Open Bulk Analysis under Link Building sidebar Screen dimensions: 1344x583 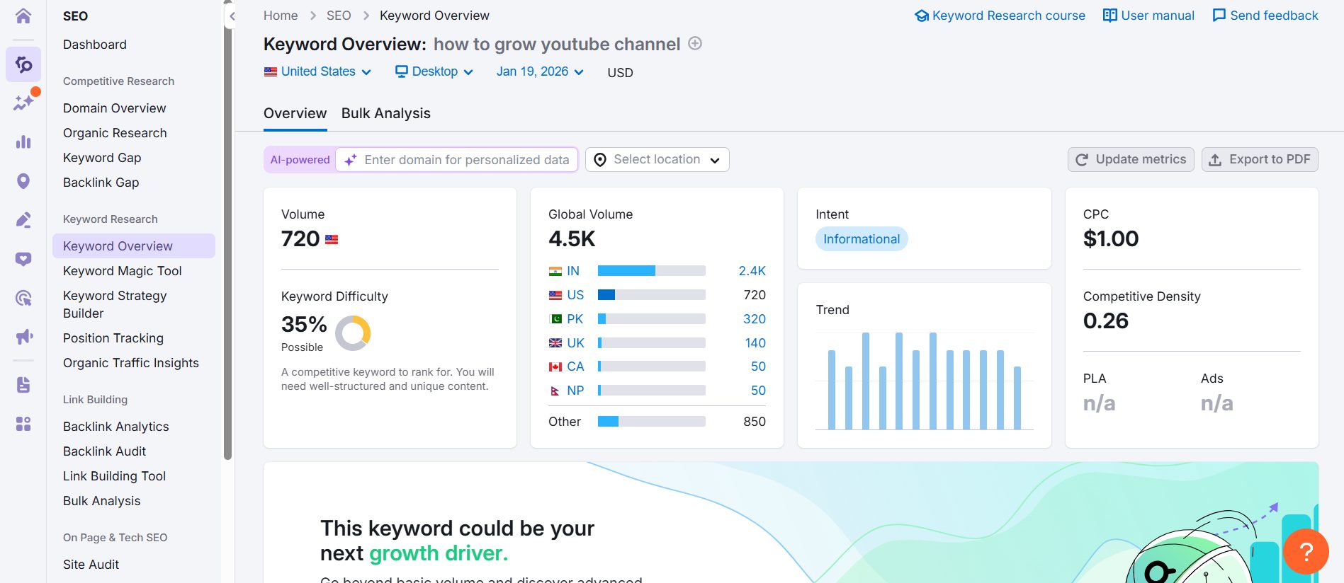point(102,501)
